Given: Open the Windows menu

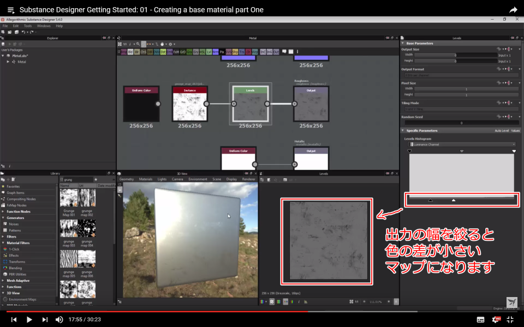Looking at the screenshot, I should (44, 26).
